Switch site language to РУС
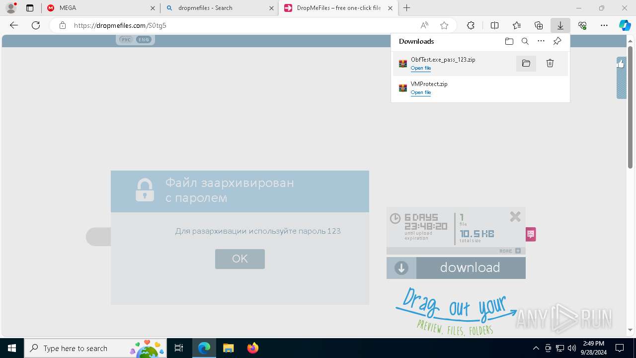The width and height of the screenshot is (636, 358). point(126,40)
